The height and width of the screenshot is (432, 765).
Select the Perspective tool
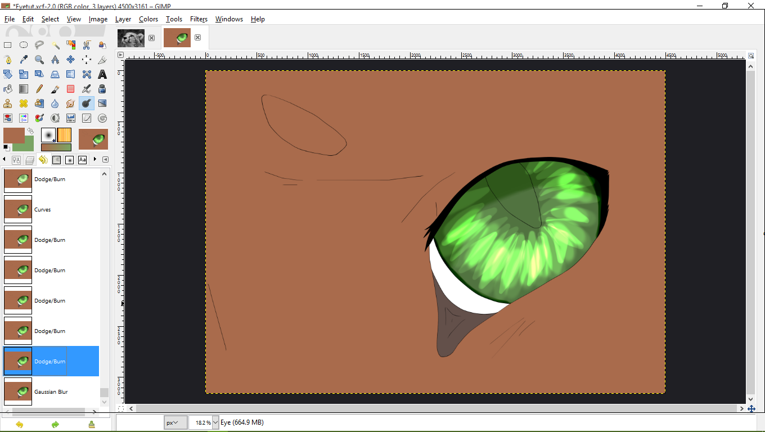tap(55, 74)
